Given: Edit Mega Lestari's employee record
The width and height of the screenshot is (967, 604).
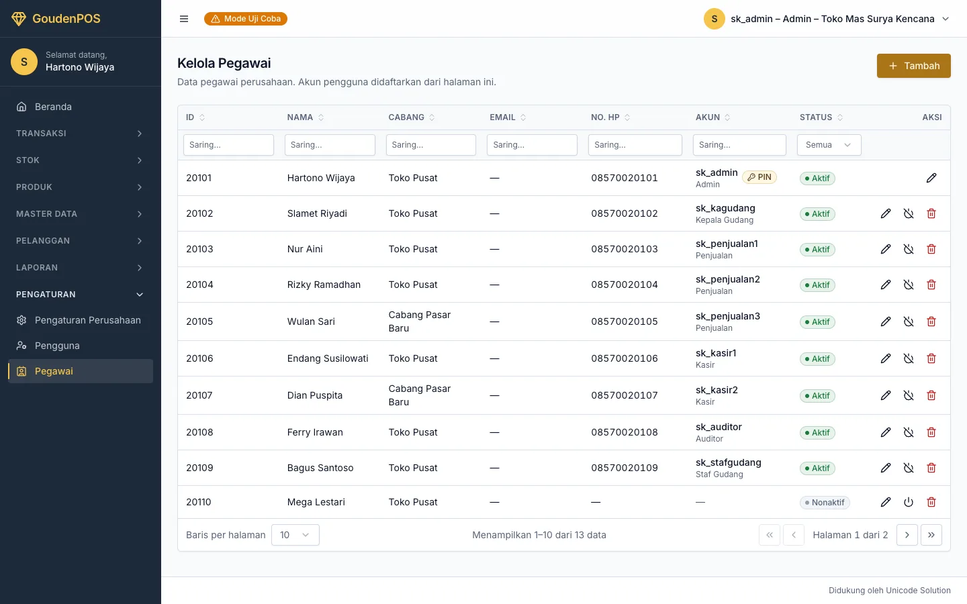Looking at the screenshot, I should [886, 502].
